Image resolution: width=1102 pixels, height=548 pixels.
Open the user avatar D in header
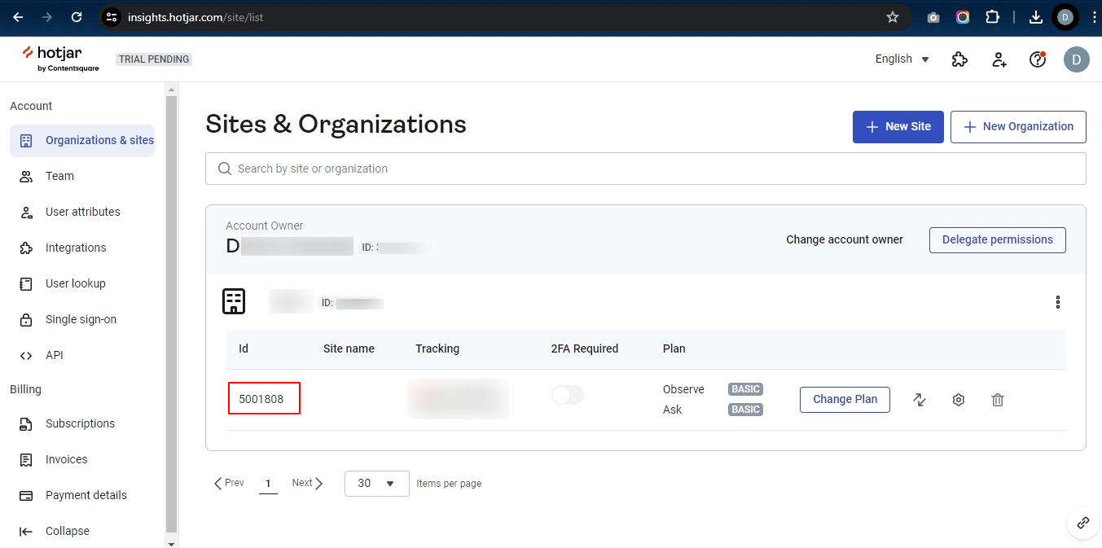(1077, 59)
